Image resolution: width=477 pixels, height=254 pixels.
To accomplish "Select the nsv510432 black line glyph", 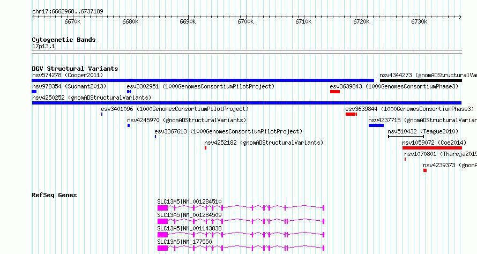I will pyautogui.click(x=406, y=137).
